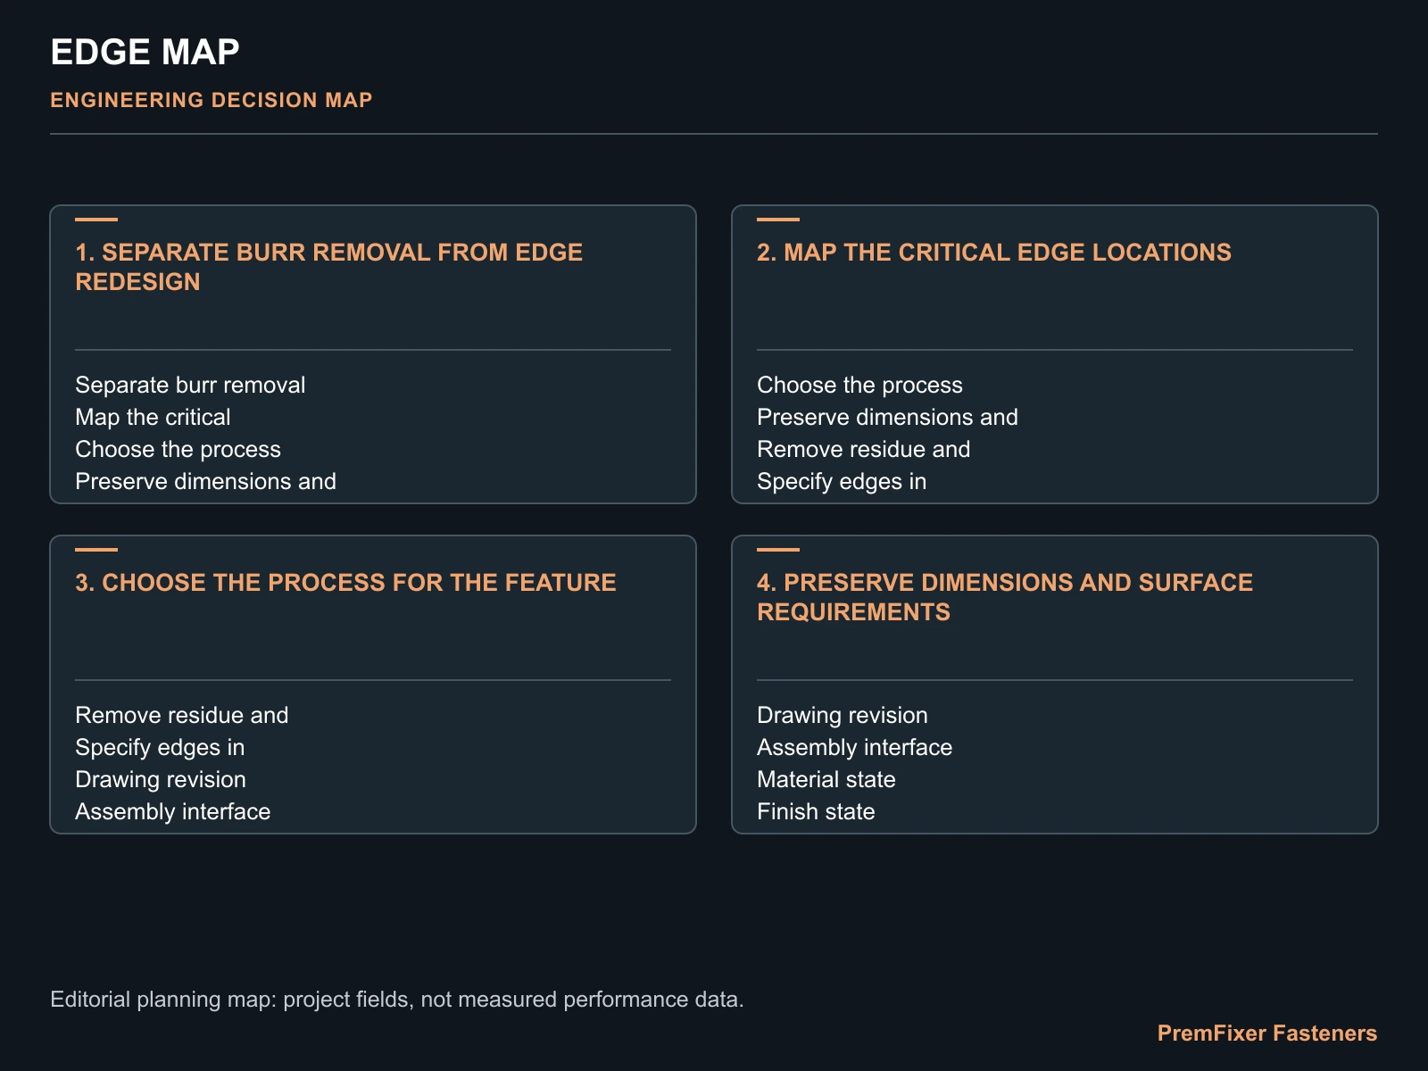Select heading '4. Preserve Dimensions and Surface Requirements'
Screen dimensions: 1428x1071
[1005, 597]
